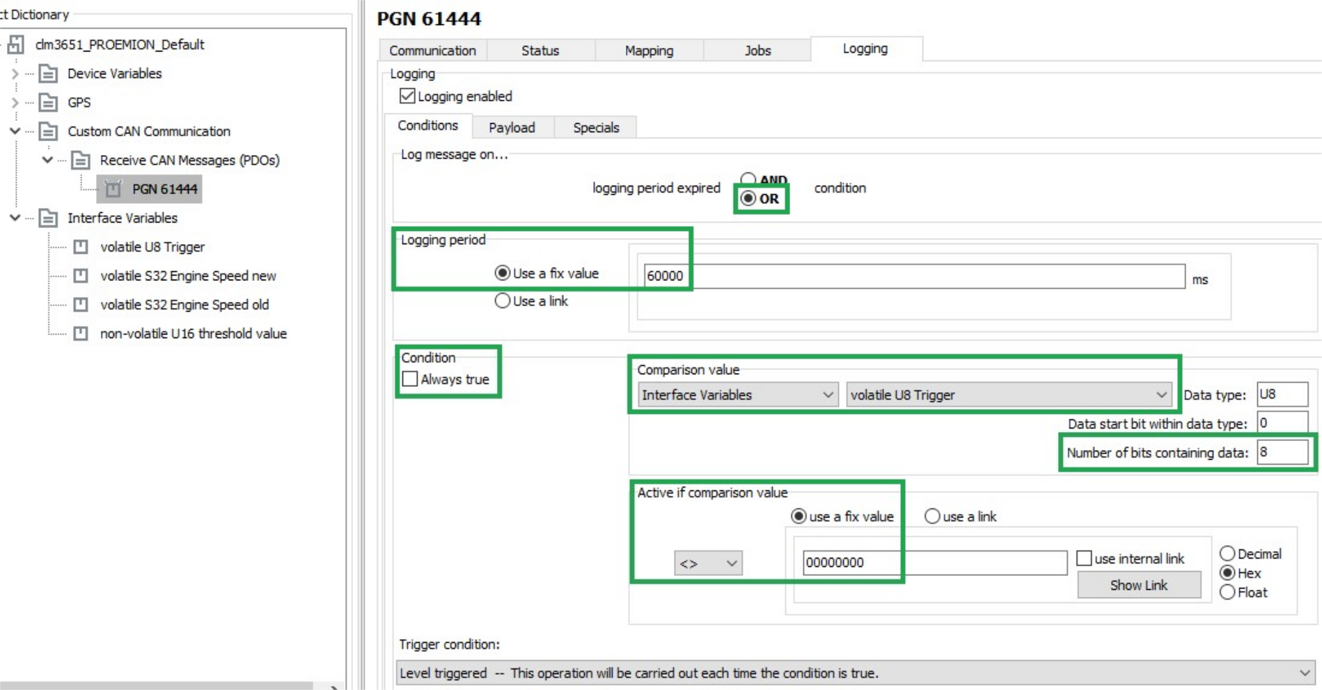Viewport: 1322px width, 690px height.
Task: Click the volatile U8 Trigger variable icon
Action: 81,247
